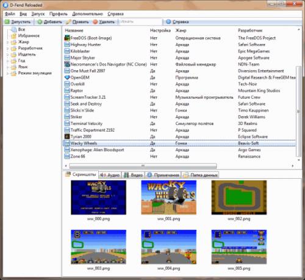Click the Overkill game icon

[67, 84]
